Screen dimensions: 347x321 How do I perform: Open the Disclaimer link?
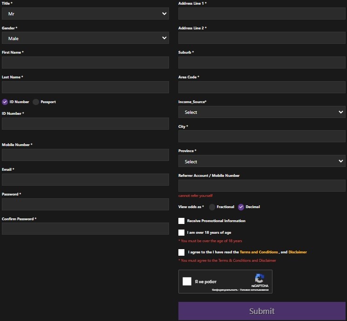pos(298,252)
